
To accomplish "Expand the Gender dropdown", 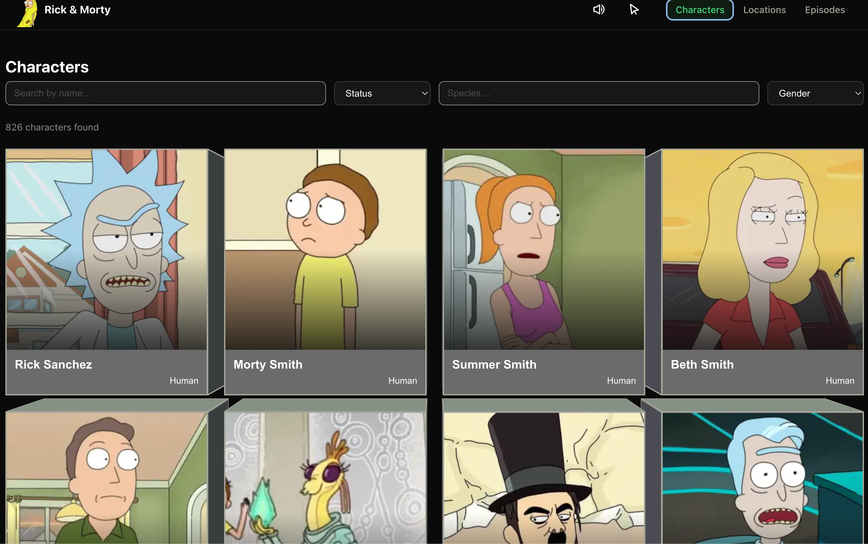I will [x=815, y=93].
